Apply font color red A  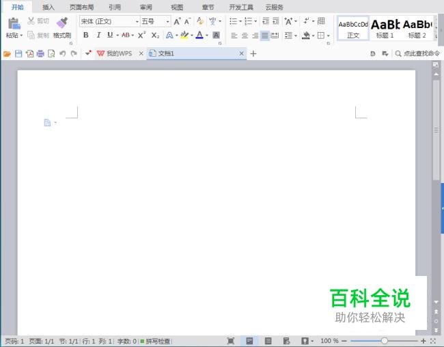(199, 35)
